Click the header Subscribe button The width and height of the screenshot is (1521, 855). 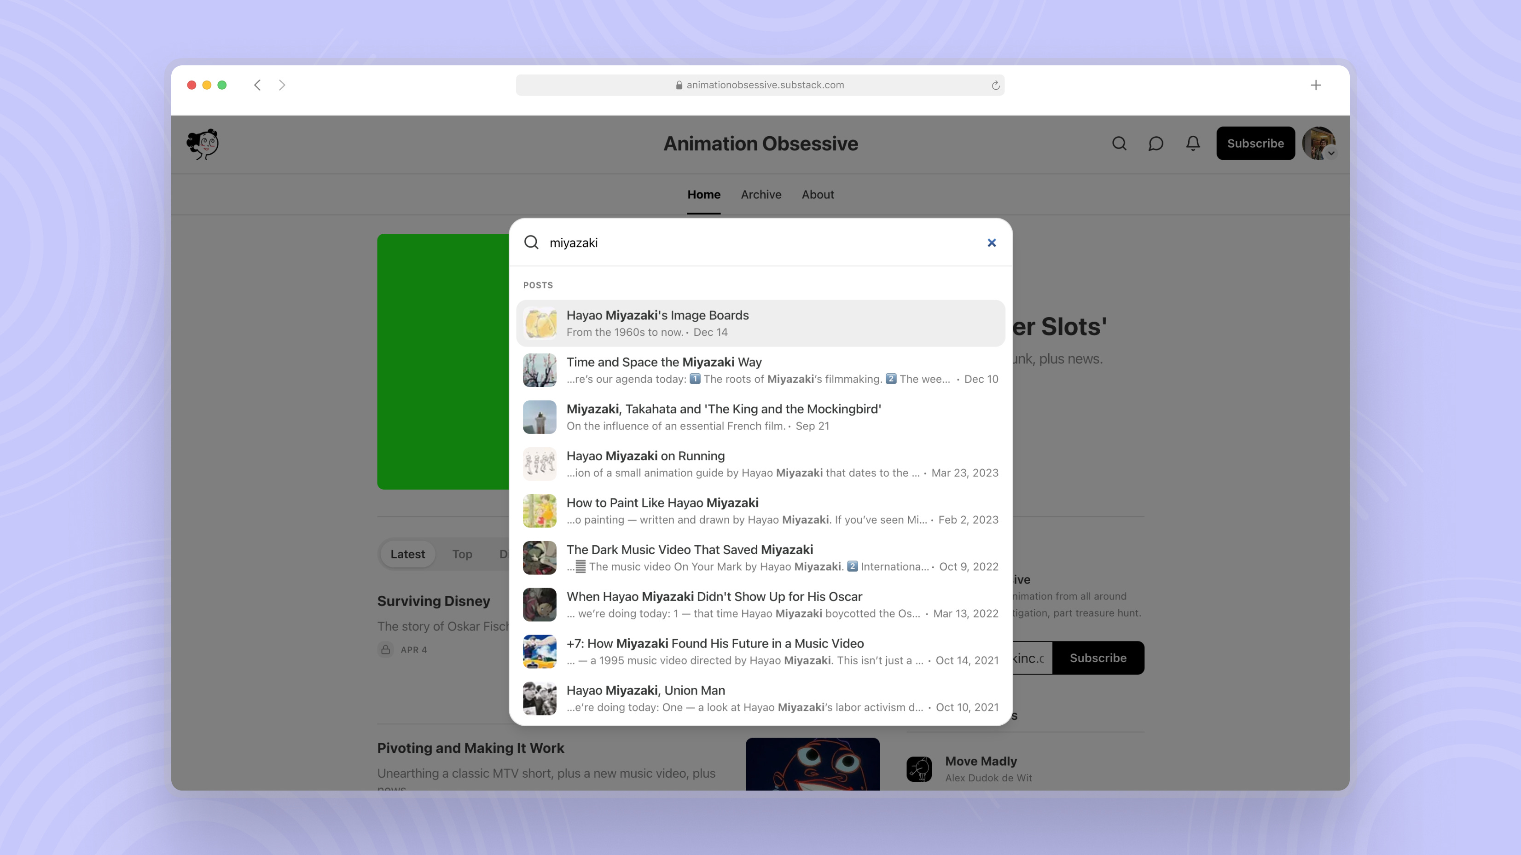click(x=1255, y=144)
